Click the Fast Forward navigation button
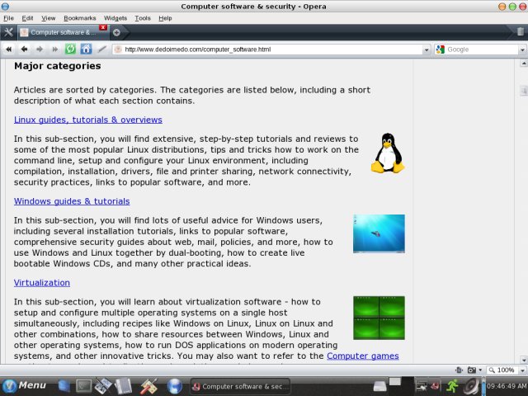The width and height of the screenshot is (528, 396). click(55, 49)
